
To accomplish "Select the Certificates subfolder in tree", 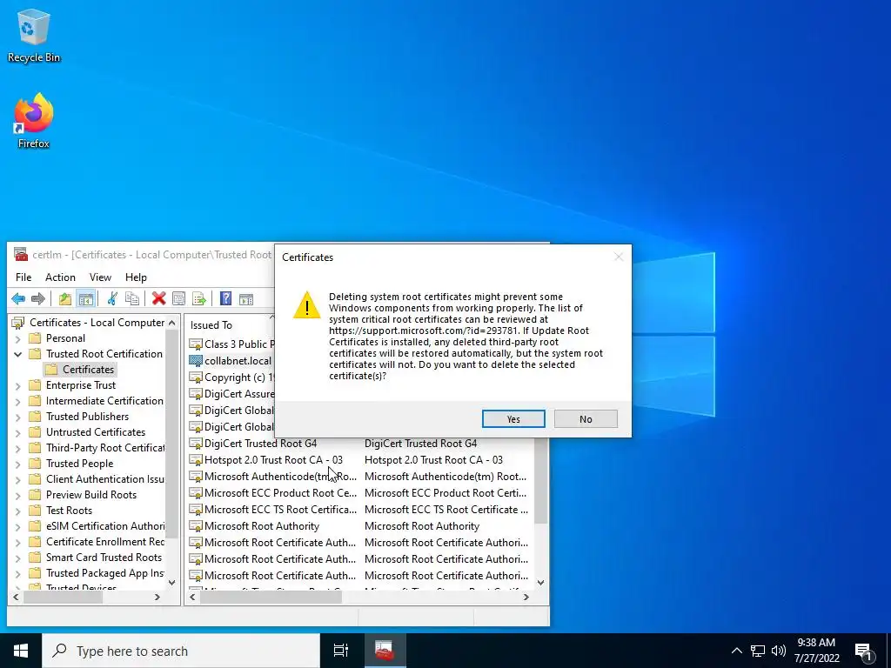I will tap(88, 369).
